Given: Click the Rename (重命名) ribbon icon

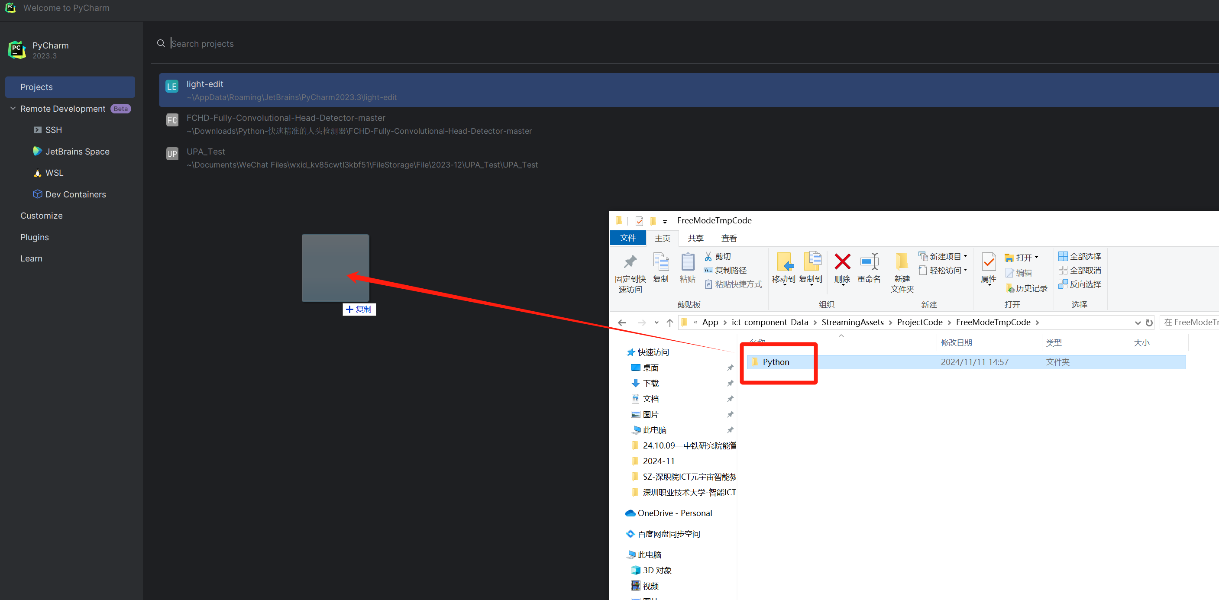Looking at the screenshot, I should click(869, 261).
